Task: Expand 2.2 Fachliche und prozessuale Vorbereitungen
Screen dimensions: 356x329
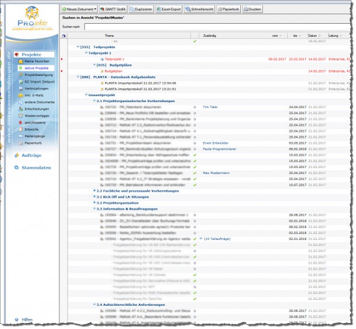Action: pyautogui.click(x=94, y=190)
